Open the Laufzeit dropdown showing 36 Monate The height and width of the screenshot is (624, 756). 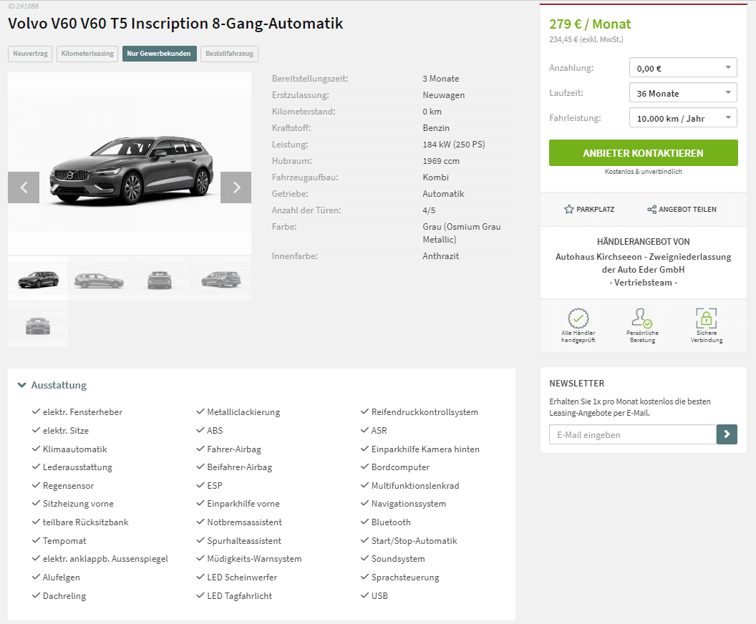tap(683, 92)
